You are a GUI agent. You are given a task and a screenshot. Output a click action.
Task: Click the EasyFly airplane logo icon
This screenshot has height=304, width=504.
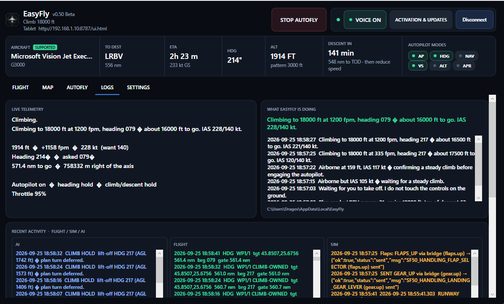click(x=12, y=20)
